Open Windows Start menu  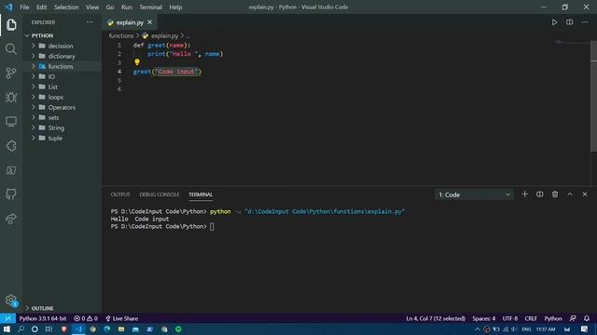click(7, 329)
